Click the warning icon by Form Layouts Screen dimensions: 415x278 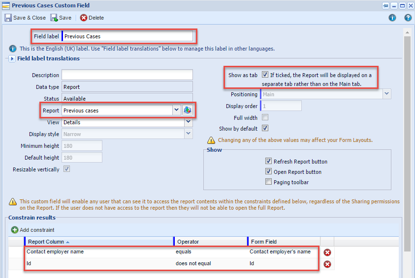211,140
